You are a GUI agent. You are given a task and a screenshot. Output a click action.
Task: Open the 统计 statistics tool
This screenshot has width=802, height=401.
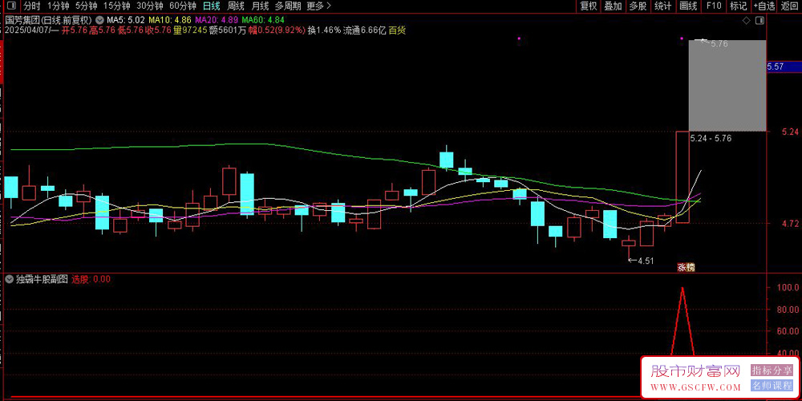coord(663,6)
